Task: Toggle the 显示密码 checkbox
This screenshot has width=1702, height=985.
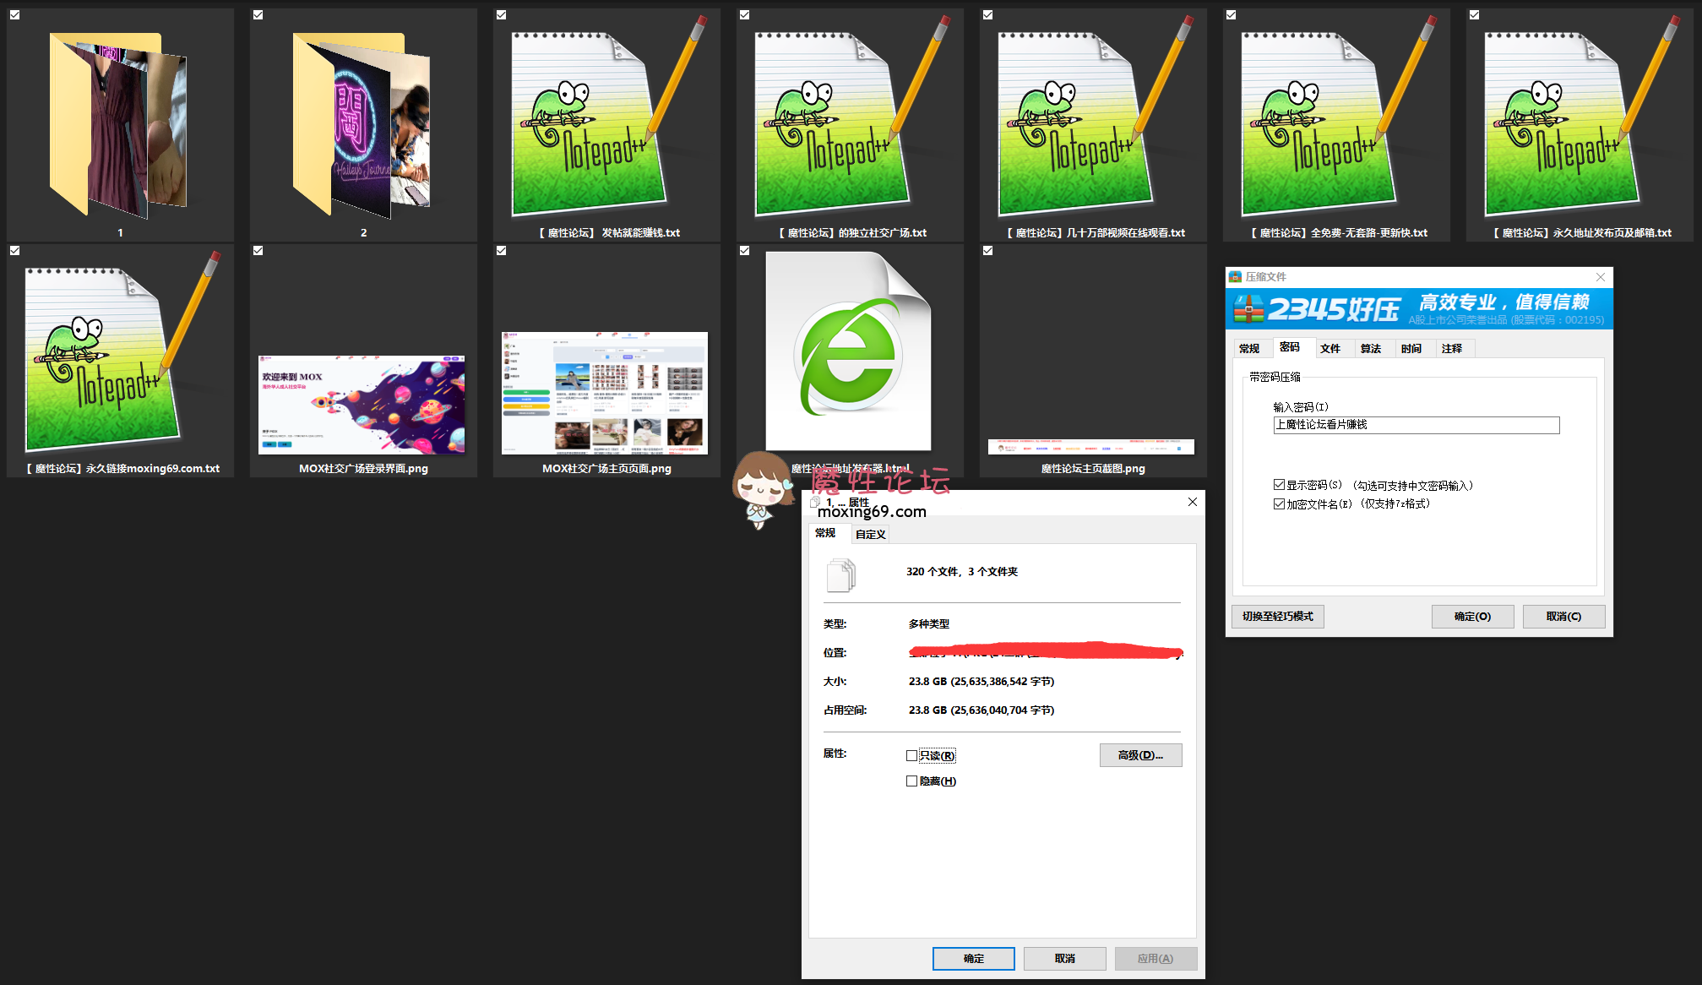Action: 1279,485
